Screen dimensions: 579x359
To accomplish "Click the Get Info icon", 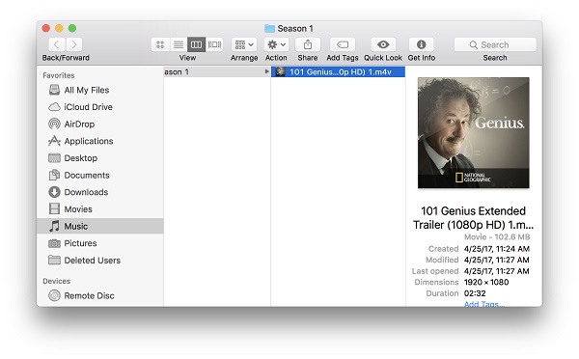I will [422, 44].
